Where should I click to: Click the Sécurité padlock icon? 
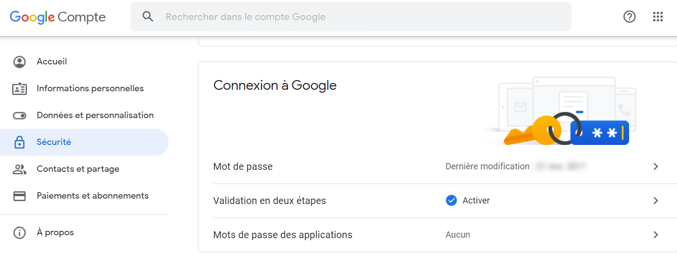pyautogui.click(x=20, y=143)
